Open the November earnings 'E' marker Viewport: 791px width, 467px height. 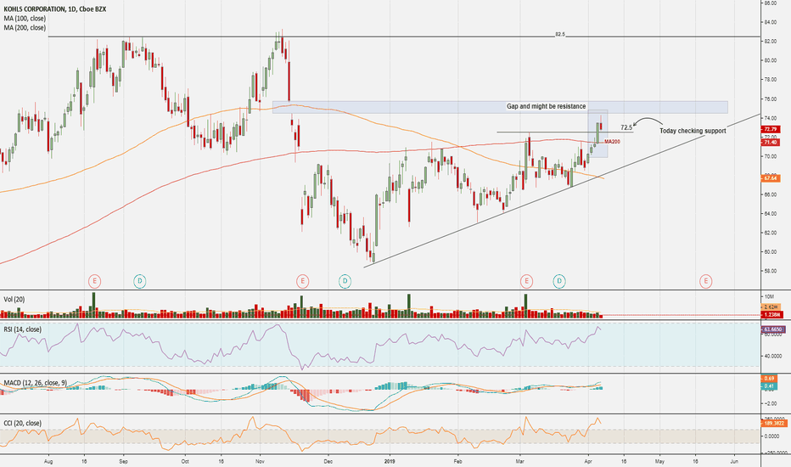(302, 281)
